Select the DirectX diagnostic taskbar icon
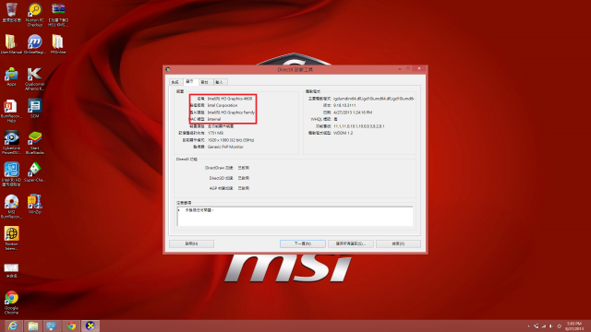 pyautogui.click(x=90, y=326)
